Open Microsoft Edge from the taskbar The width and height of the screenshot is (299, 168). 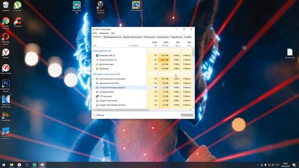coord(27,165)
